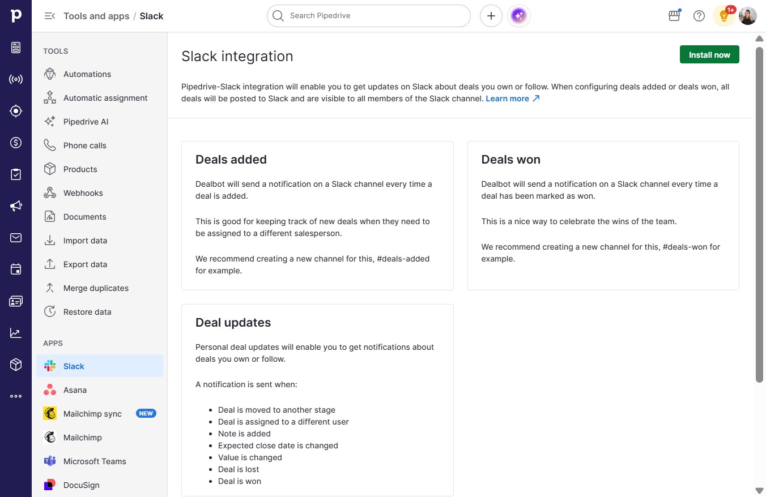Viewport: 766px width, 497px height.
Task: Open Campaigns via the megaphone icon
Action: (x=16, y=206)
